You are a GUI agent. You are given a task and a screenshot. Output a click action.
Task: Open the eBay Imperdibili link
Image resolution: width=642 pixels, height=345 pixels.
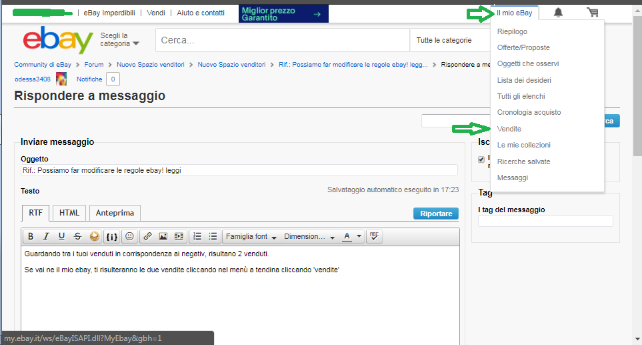pyautogui.click(x=109, y=13)
